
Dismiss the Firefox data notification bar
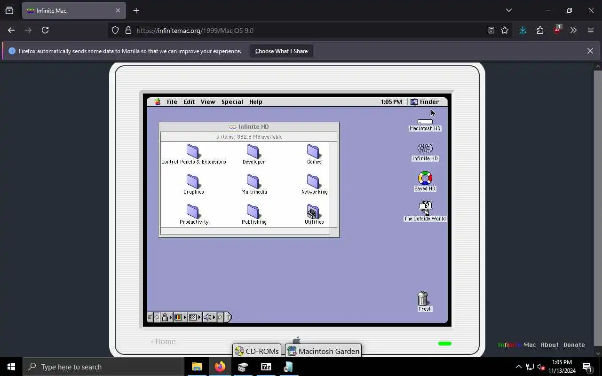[590, 51]
